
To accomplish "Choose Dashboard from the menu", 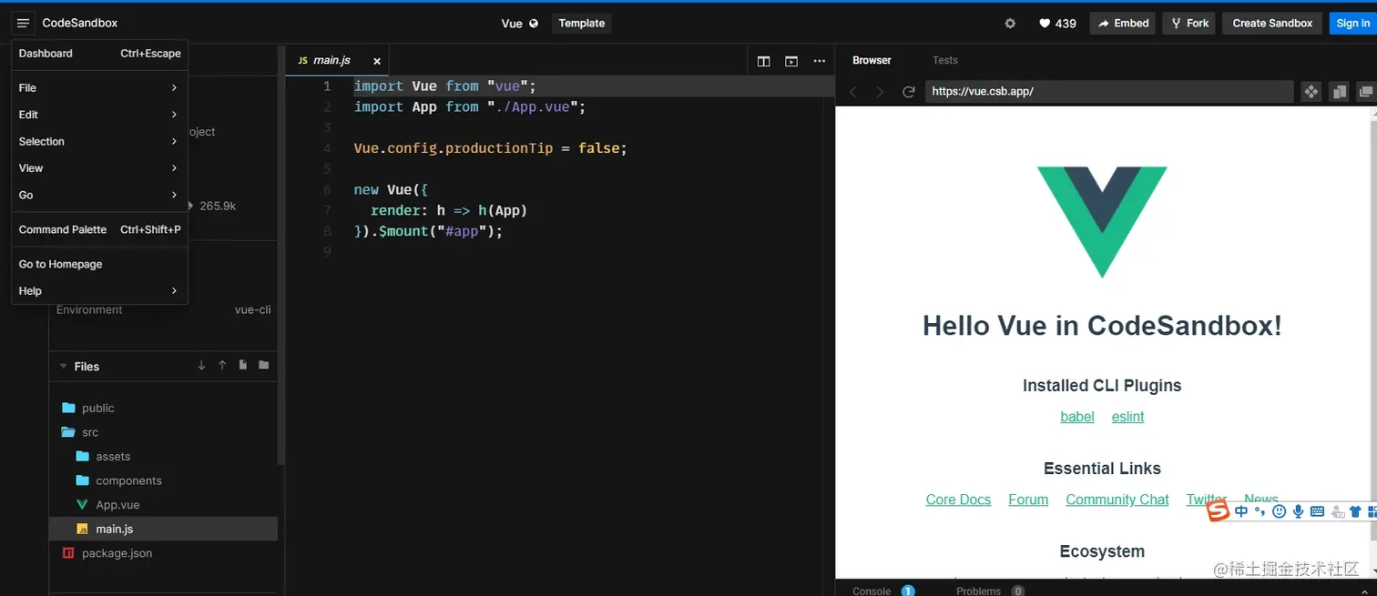I will coord(99,54).
